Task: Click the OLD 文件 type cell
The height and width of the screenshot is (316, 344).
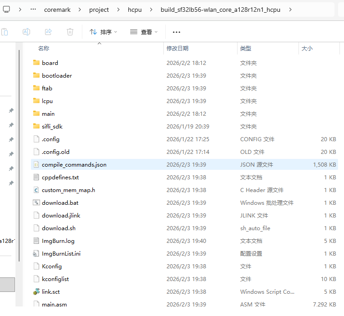Action: [252, 152]
